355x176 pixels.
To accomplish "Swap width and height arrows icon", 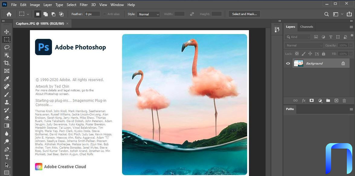I will (192, 14).
